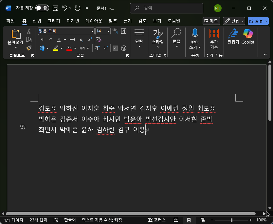Image resolution: width=273 pixels, height=224 pixels.
Task: Open Copilot from the ribbon
Action: (248, 37)
